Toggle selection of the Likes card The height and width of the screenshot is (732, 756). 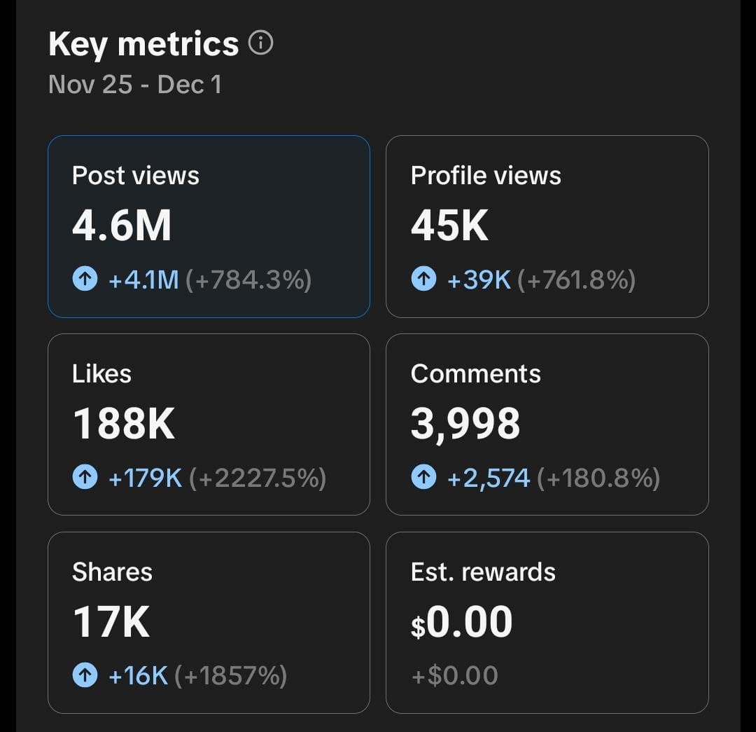pyautogui.click(x=209, y=425)
